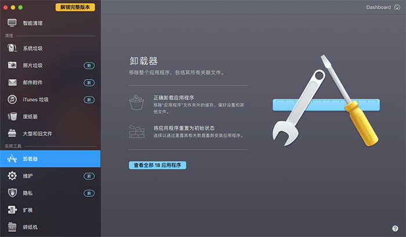Click the 隐私 privacy shield icon

pyautogui.click(x=12, y=193)
